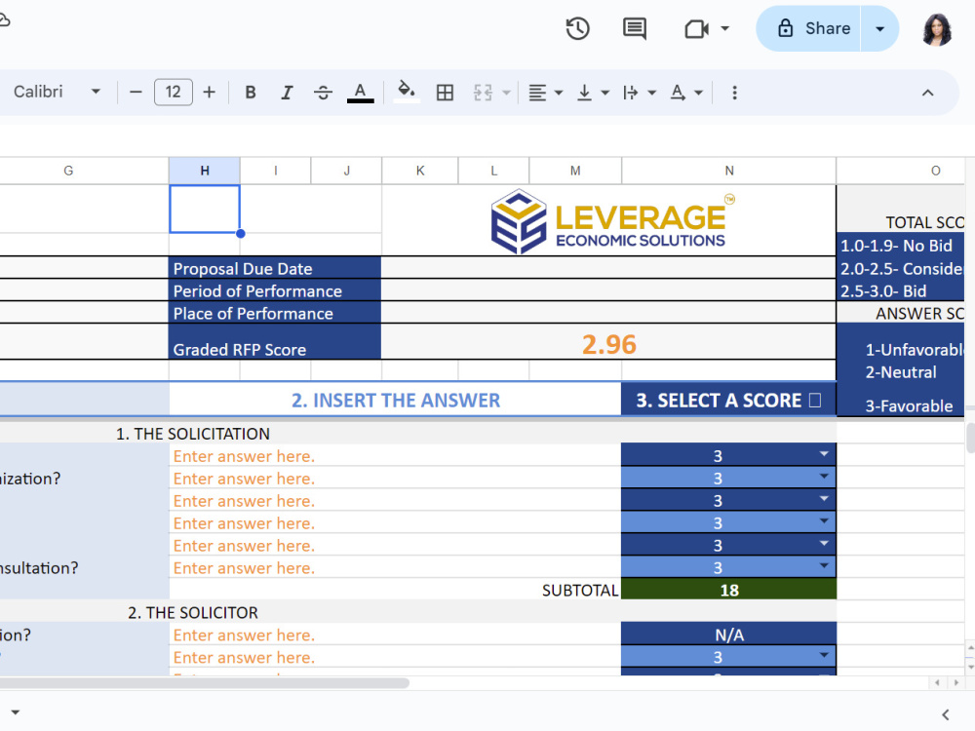Click the vertical scrollbar thumb
The height and width of the screenshot is (731, 975).
[970, 437]
